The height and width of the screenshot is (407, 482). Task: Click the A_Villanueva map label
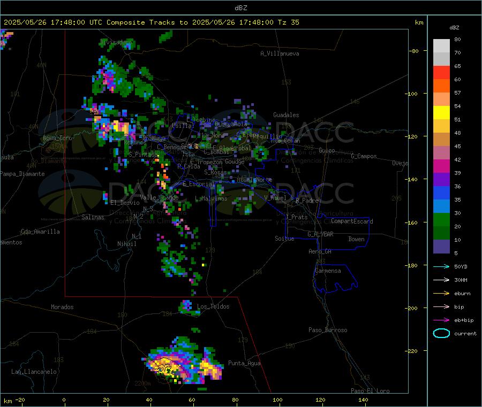click(280, 53)
